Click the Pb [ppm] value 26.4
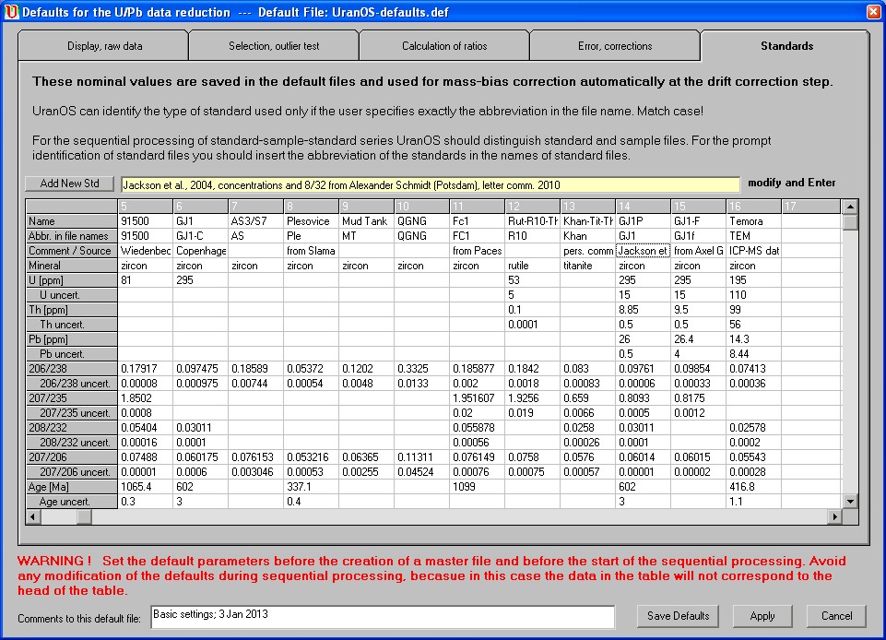The width and height of the screenshot is (886, 640). [699, 338]
